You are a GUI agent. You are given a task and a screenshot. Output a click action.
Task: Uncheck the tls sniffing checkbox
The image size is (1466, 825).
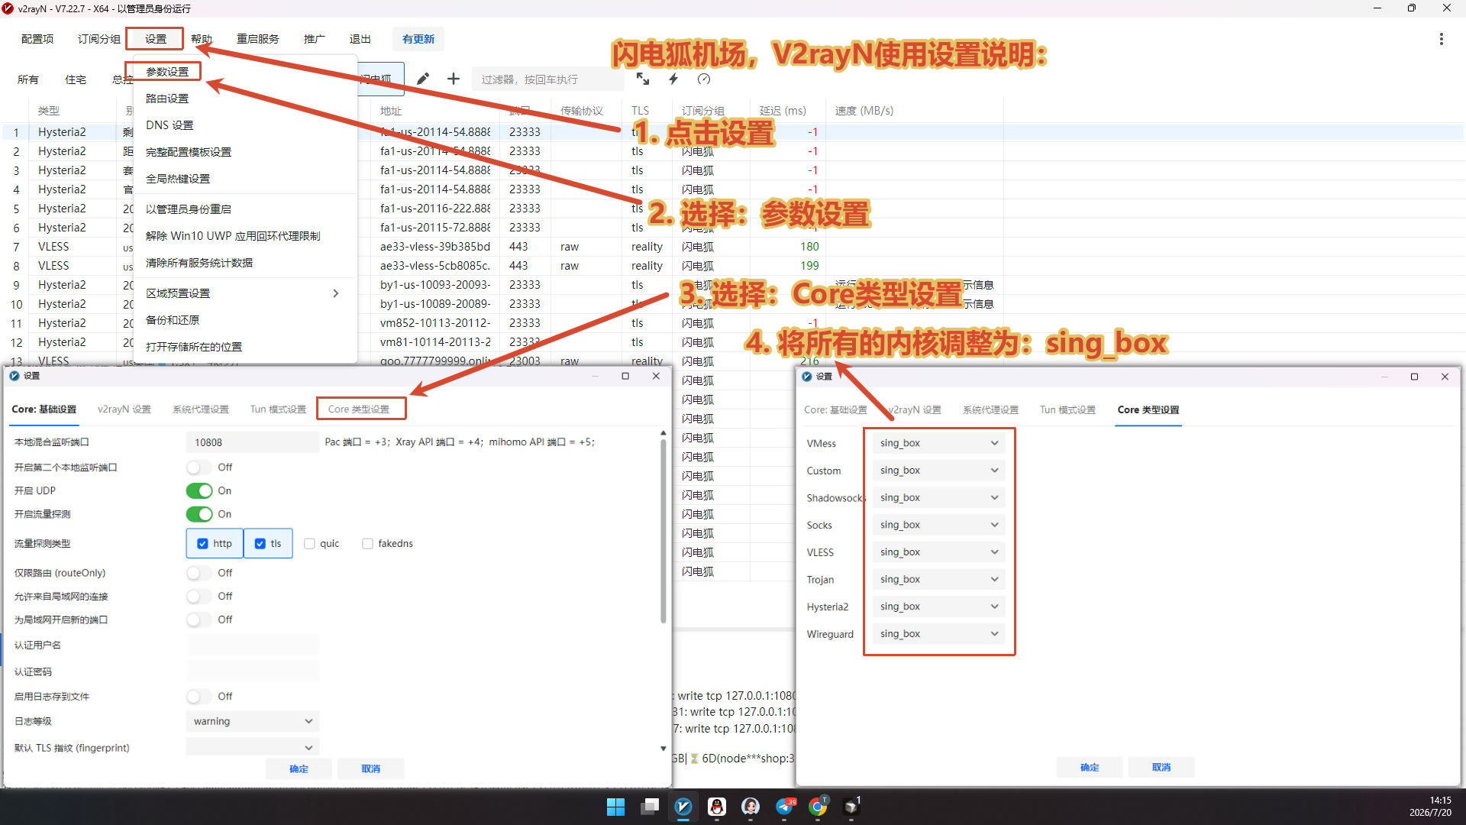(260, 544)
